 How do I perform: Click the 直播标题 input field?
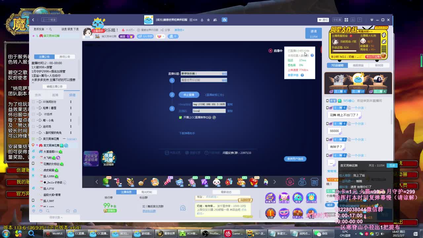pos(201,73)
